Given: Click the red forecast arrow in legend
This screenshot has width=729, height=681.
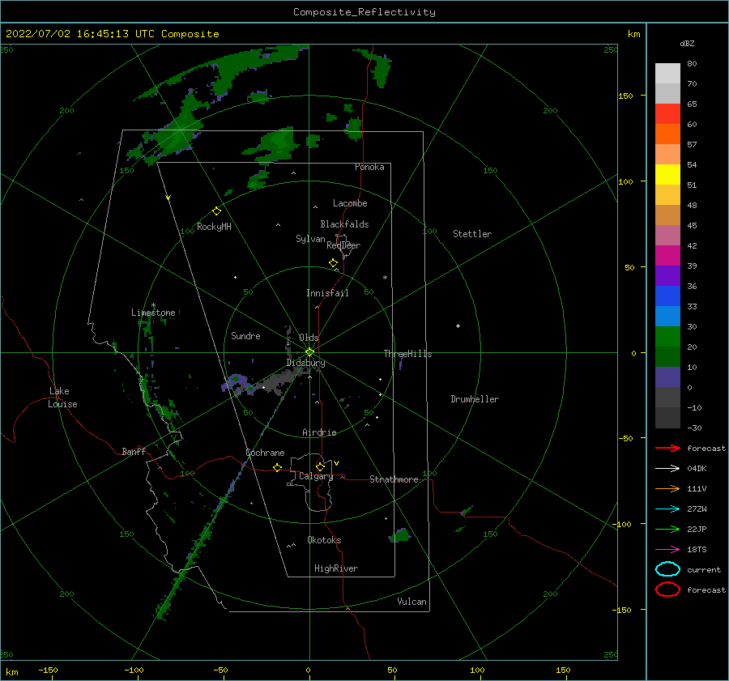Looking at the screenshot, I should coord(667,448).
